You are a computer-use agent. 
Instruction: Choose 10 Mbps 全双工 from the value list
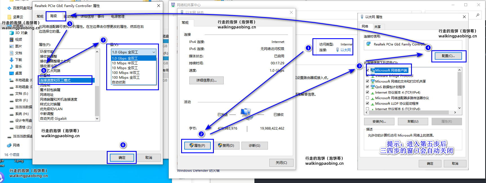point(134,68)
